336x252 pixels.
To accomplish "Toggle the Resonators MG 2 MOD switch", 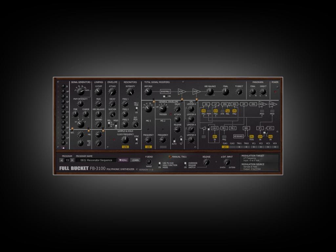I will (136, 109).
